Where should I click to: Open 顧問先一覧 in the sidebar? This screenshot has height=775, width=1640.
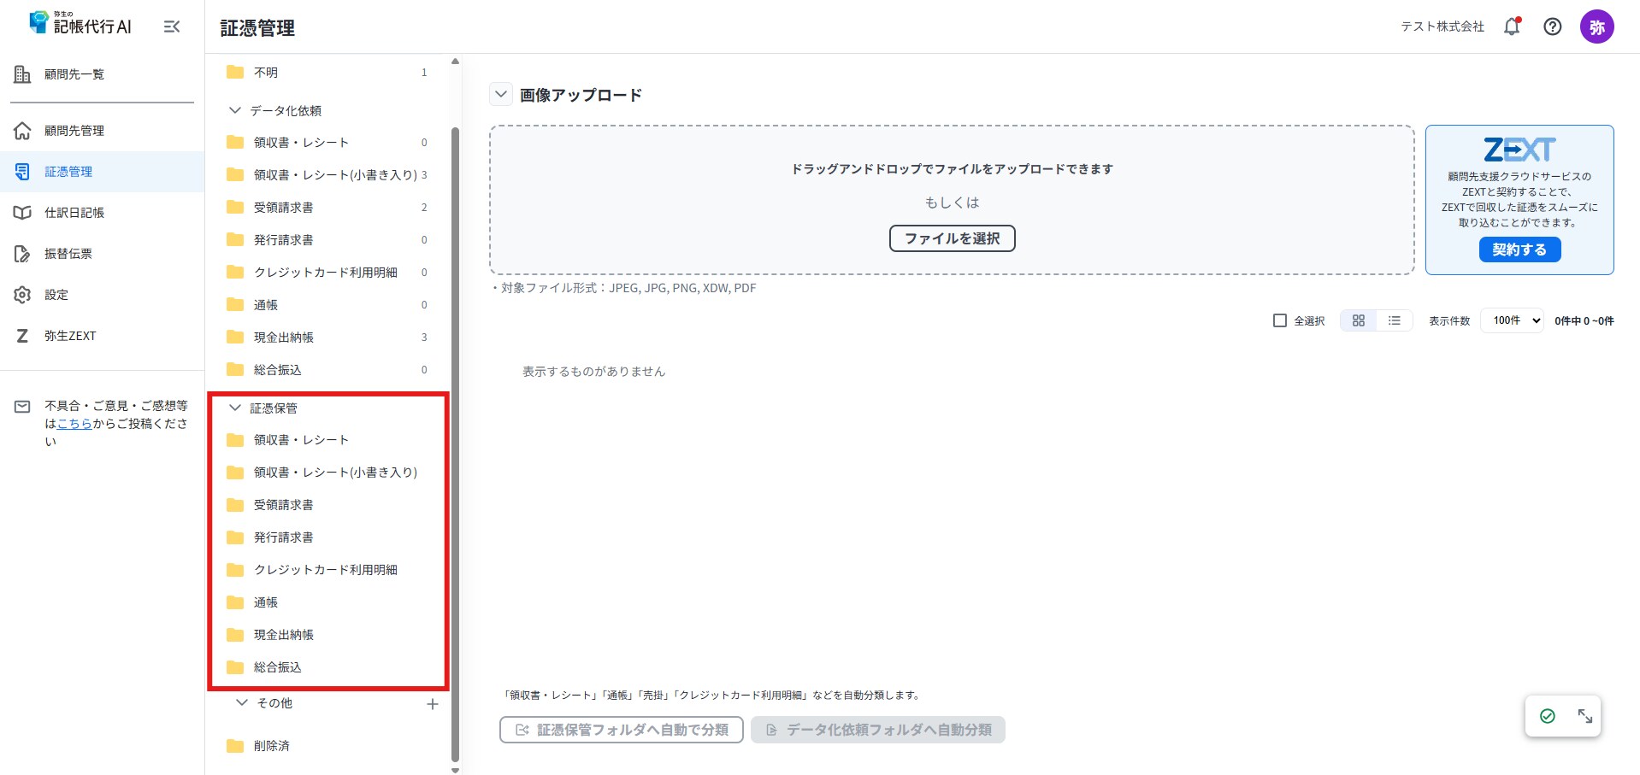coord(102,74)
